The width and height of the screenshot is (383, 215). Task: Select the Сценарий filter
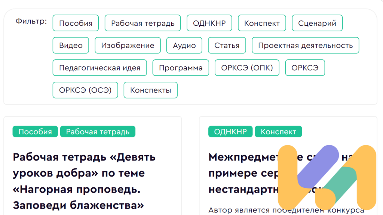(x=317, y=23)
